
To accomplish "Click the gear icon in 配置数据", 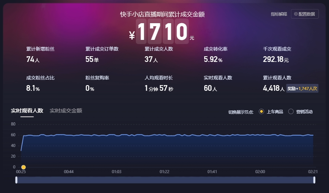I will coord(296,14).
